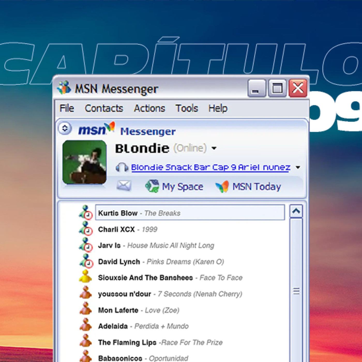
Task: Toggle the round collapse button beside msn logo
Action: coord(65,128)
